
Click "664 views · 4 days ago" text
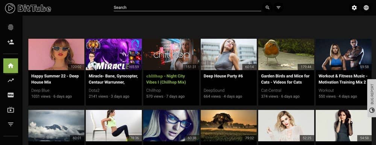coord(223,96)
